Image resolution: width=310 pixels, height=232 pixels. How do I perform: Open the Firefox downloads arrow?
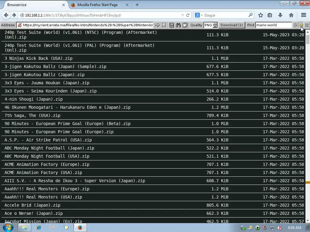coord(280,15)
